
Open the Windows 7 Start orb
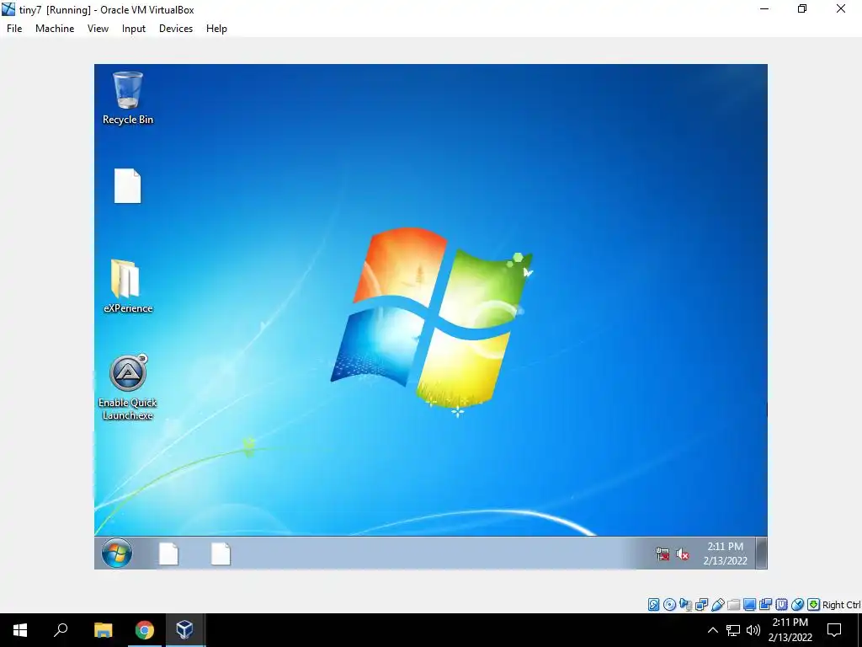pyautogui.click(x=116, y=553)
